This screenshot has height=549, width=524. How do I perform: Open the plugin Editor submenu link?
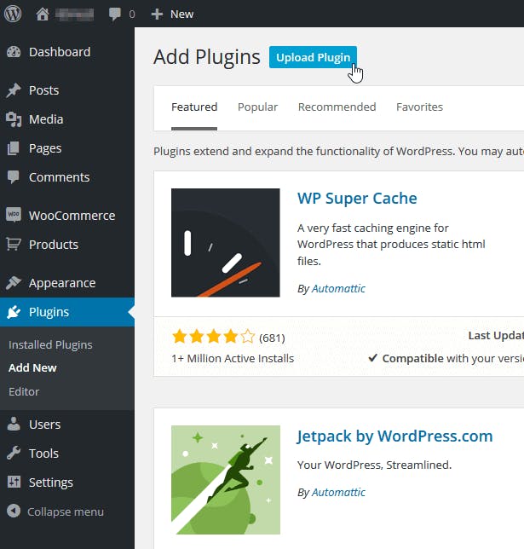pyautogui.click(x=24, y=391)
